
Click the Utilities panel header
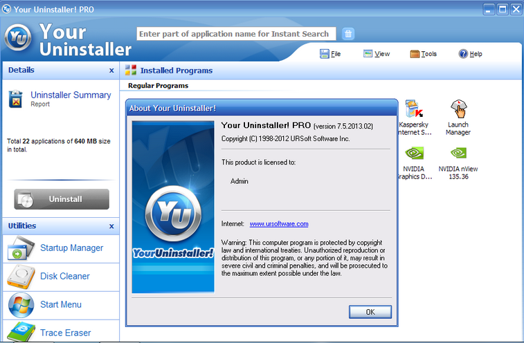point(60,226)
